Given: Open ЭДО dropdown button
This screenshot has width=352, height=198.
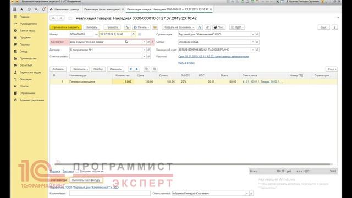Looking at the screenshot, I should (237, 27).
